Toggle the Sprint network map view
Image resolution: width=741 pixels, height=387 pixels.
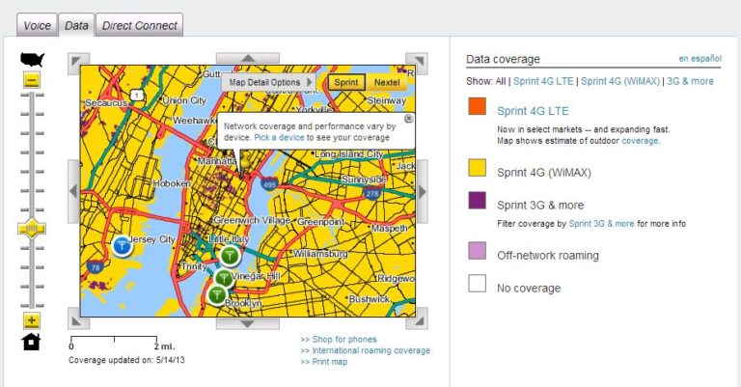click(345, 83)
